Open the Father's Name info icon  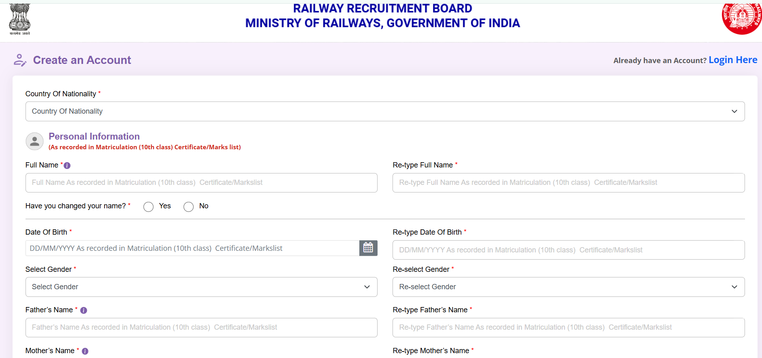[83, 310]
